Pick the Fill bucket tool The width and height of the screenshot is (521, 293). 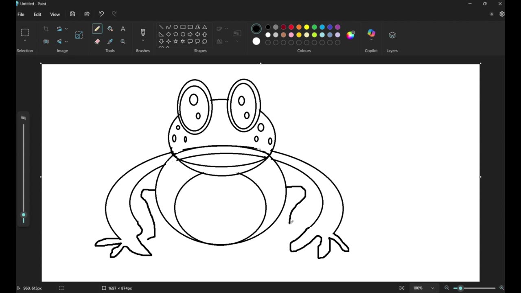(x=110, y=29)
